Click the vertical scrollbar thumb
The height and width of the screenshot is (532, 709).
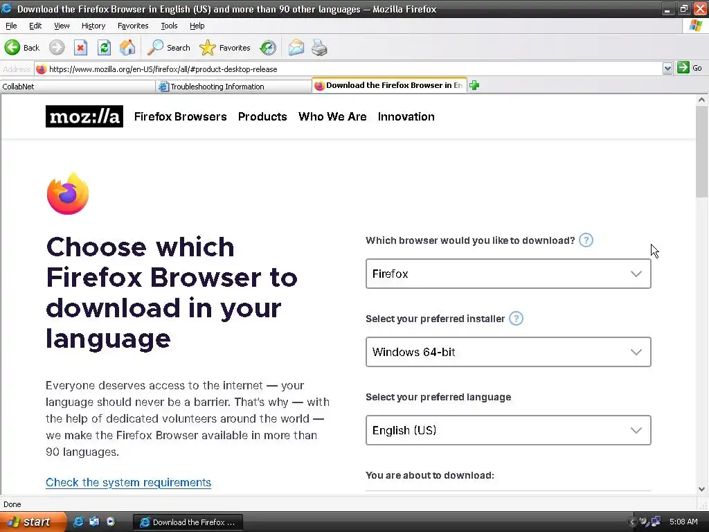click(x=702, y=152)
